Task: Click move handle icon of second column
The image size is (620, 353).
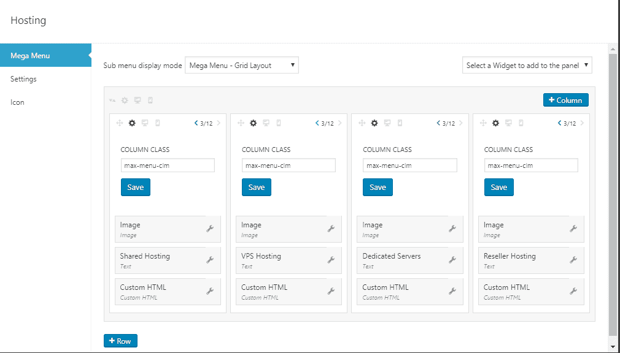Action: pos(241,123)
